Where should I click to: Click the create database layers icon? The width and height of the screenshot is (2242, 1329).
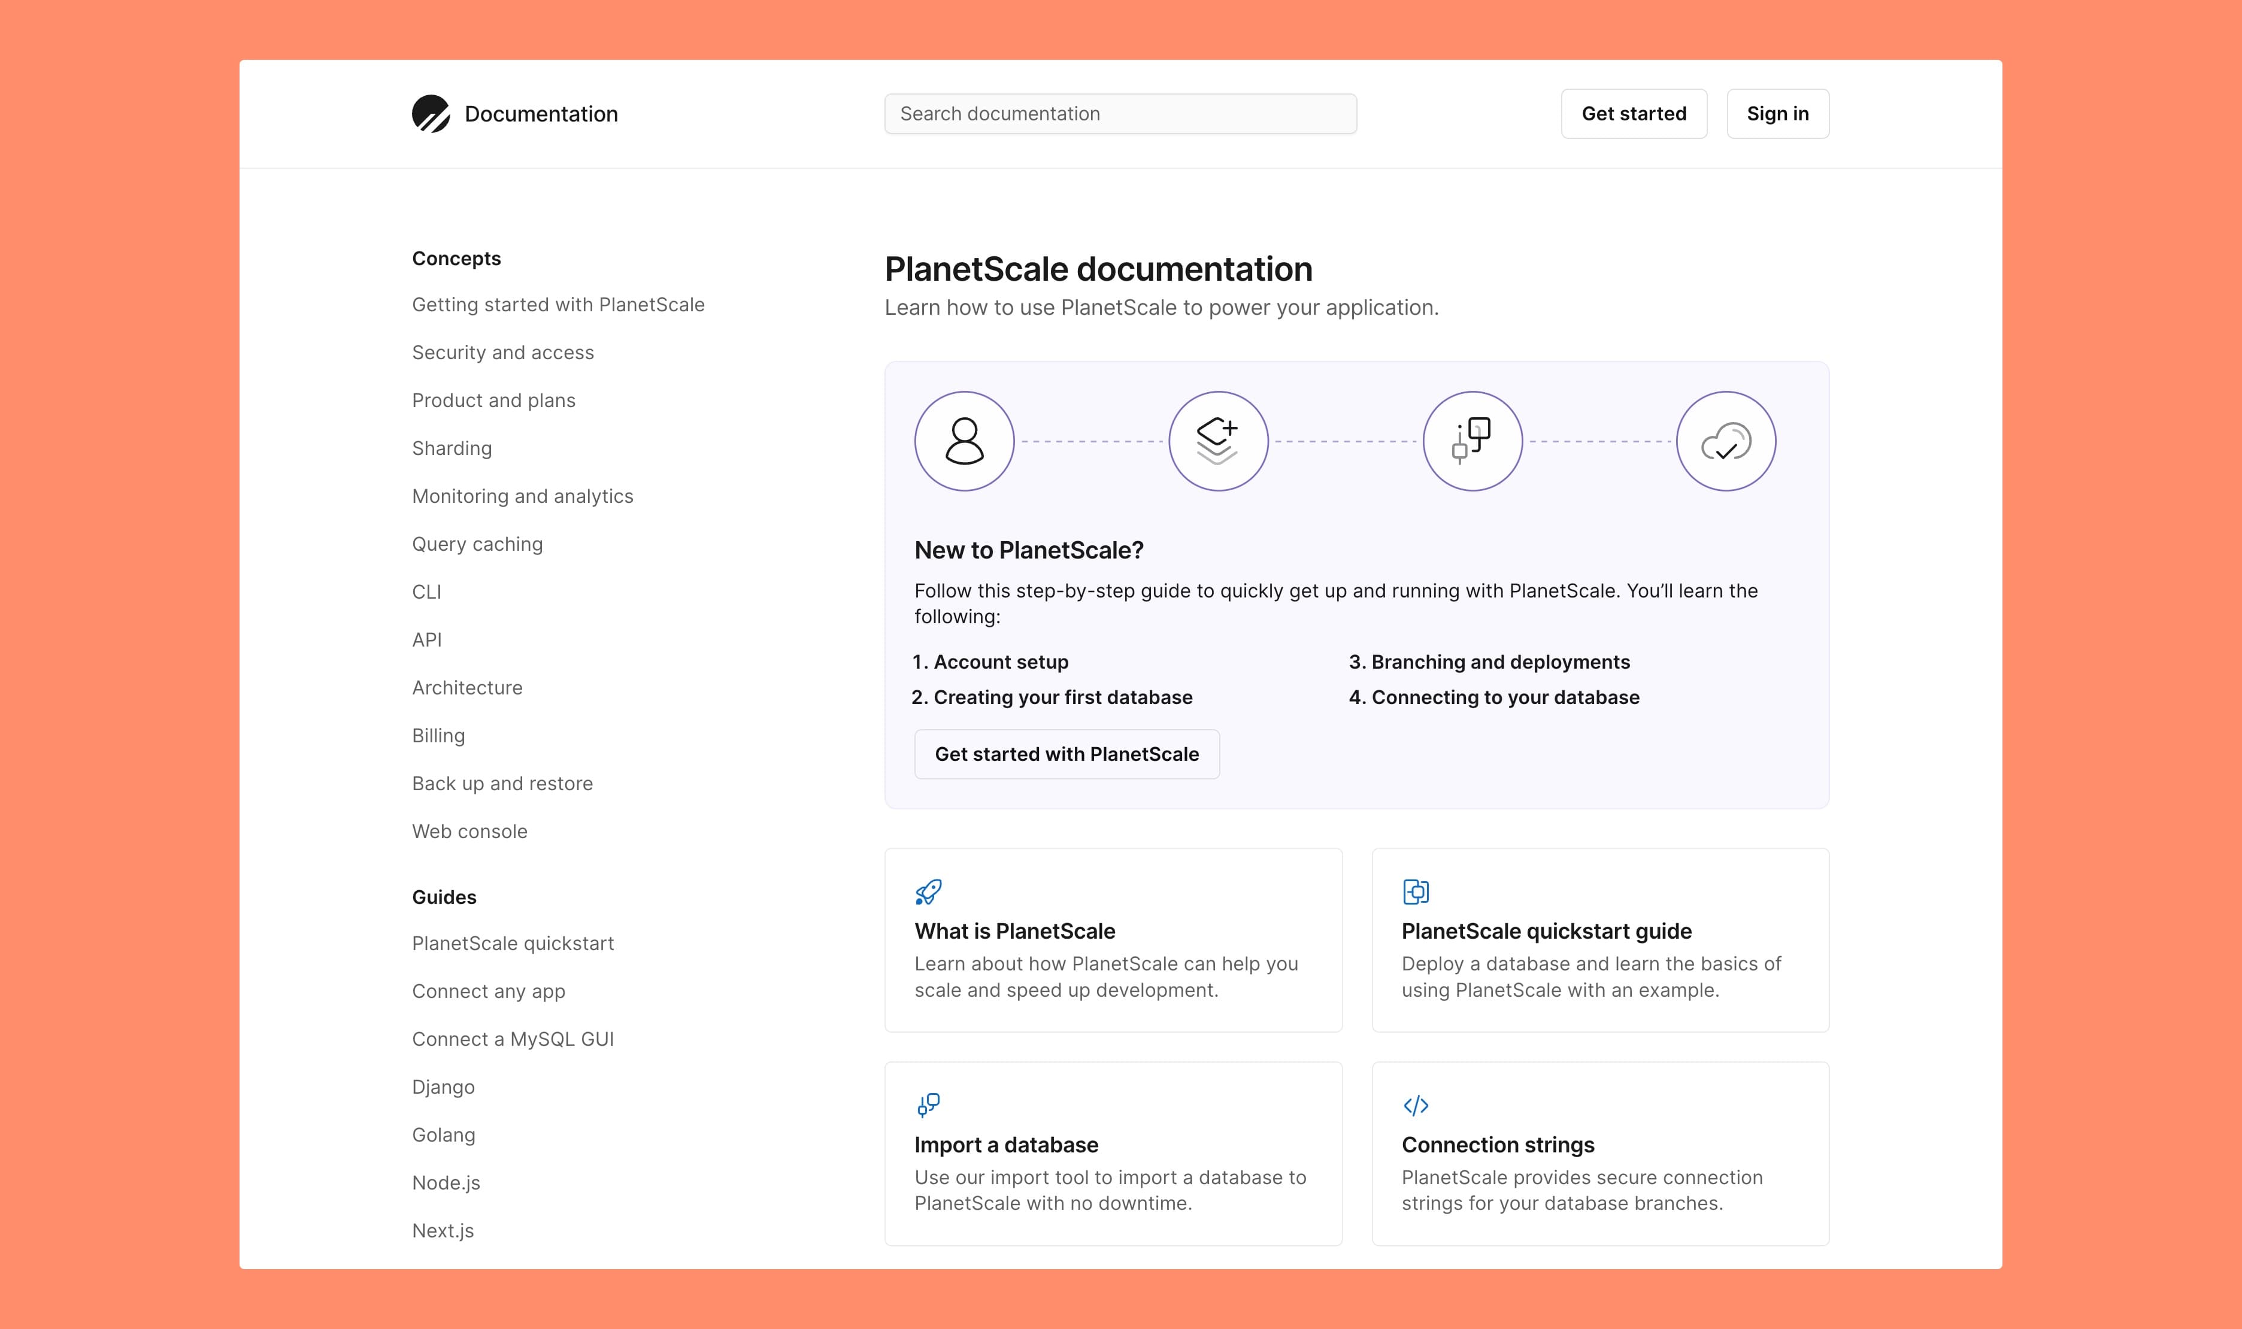coord(1217,441)
